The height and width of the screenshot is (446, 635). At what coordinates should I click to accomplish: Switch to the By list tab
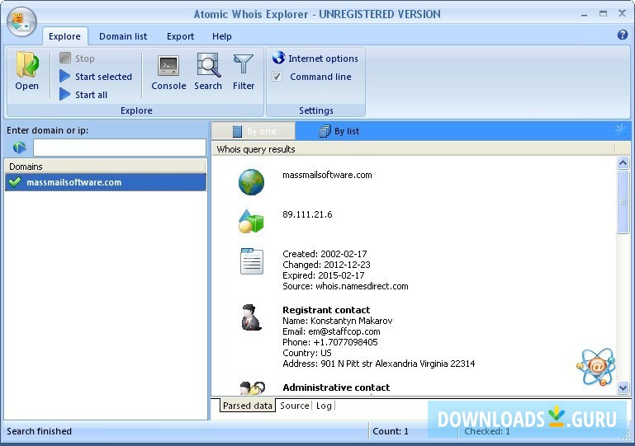tap(339, 131)
